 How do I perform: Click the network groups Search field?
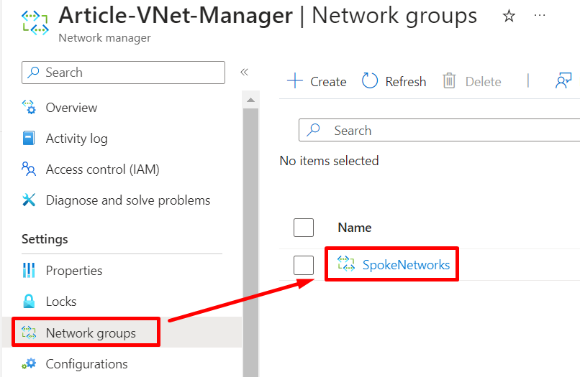439,130
